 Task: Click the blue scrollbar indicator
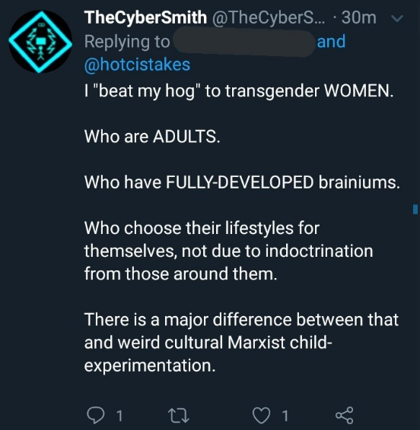click(415, 209)
